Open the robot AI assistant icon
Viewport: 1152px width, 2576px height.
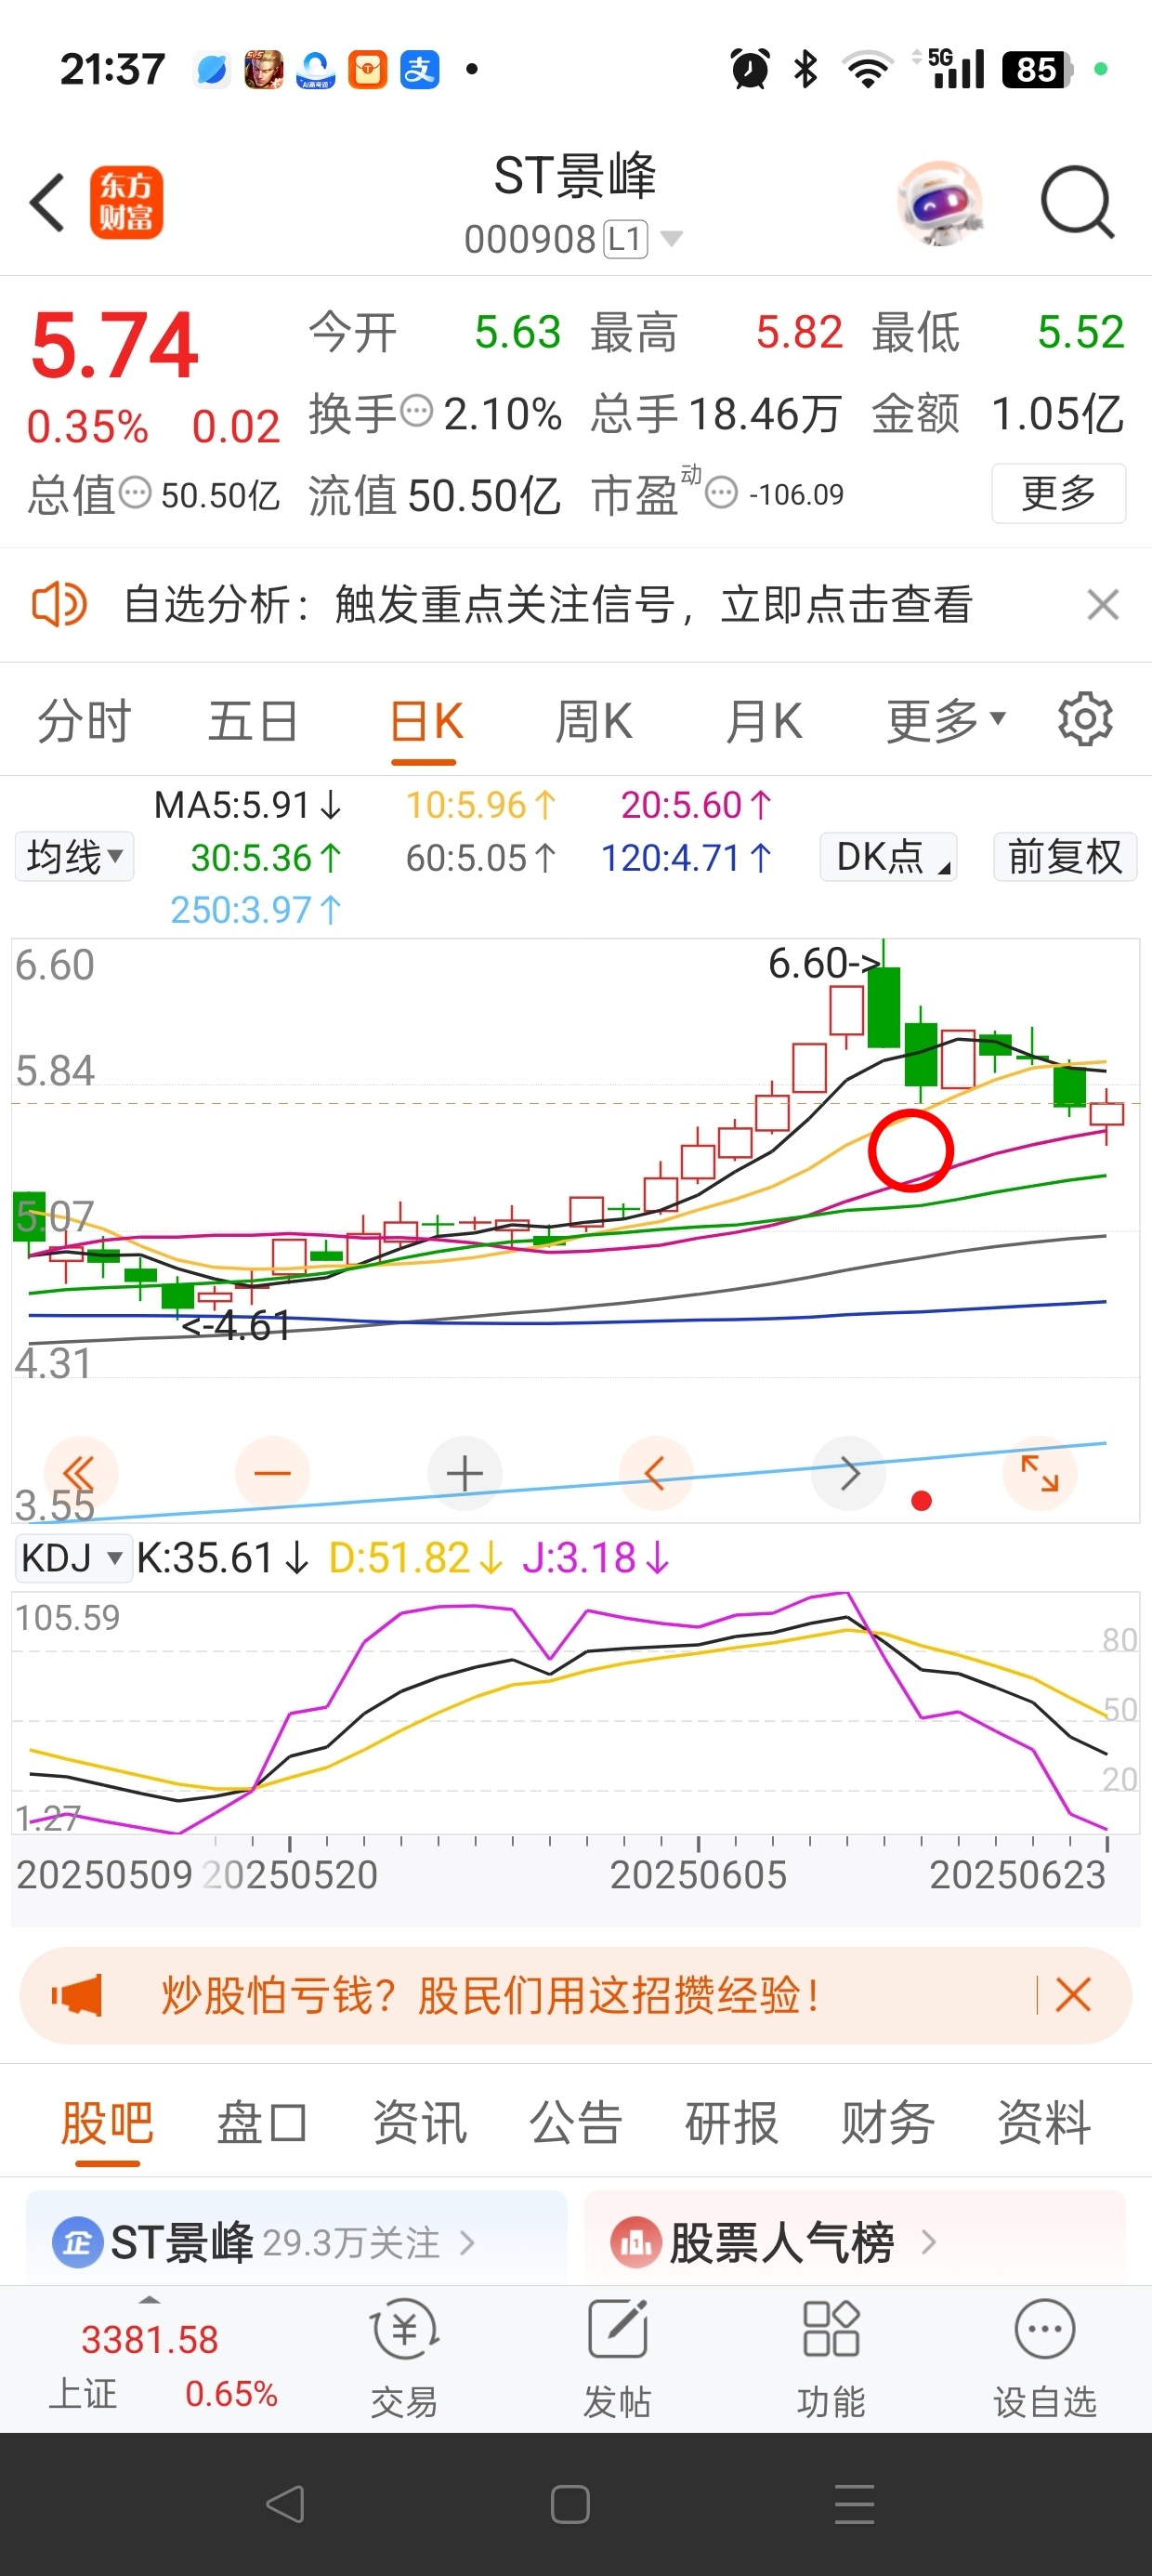[940, 203]
